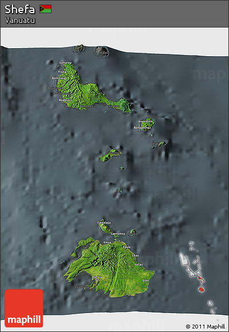Select the Forari label
The image size is (229, 332).
(x=139, y=265)
